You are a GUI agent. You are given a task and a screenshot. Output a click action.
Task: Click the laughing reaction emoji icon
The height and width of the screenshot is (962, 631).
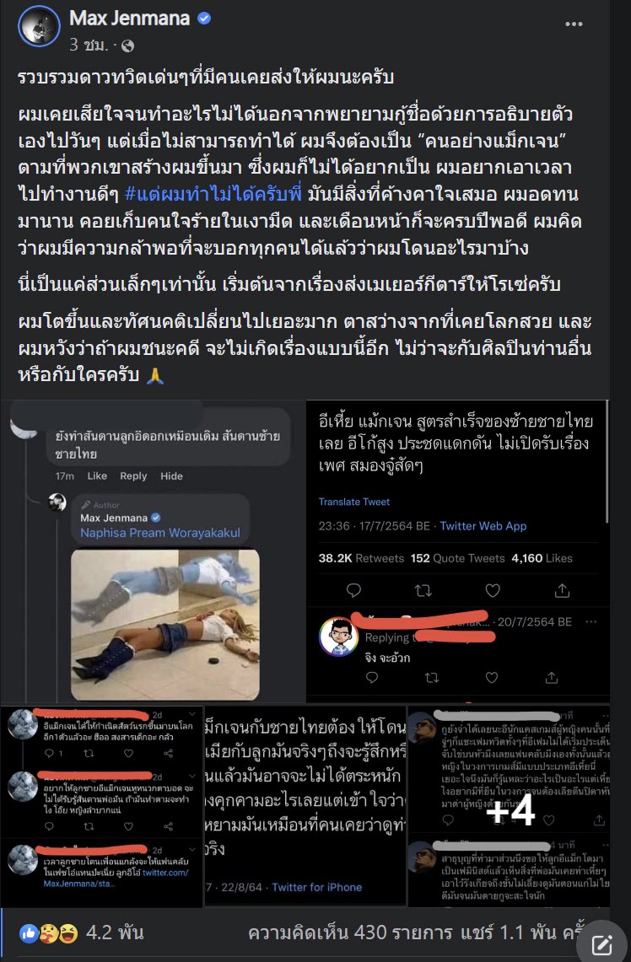coord(67,934)
